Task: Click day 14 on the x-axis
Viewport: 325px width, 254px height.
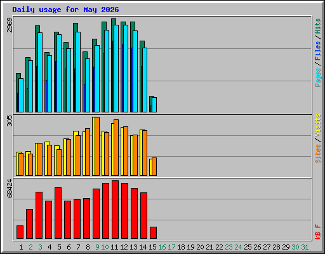Action: (143, 247)
